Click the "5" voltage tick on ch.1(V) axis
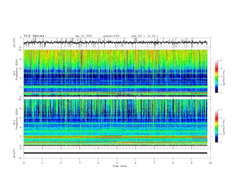Image resolution: width=237 pixels, height=183 pixels. pos(21,38)
